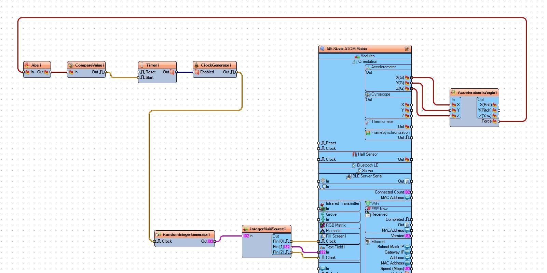The image size is (547, 273).
Task: Select the AccelerationToAngle1 X(Roll) output pin
Action: tap(499, 105)
